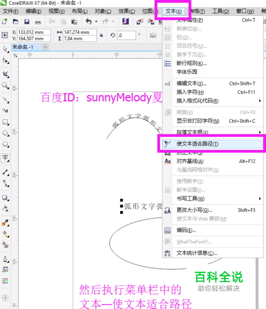This screenshot has width=266, height=309.
Task: Select the Pick tool in toolbox
Action: click(x=5, y=49)
